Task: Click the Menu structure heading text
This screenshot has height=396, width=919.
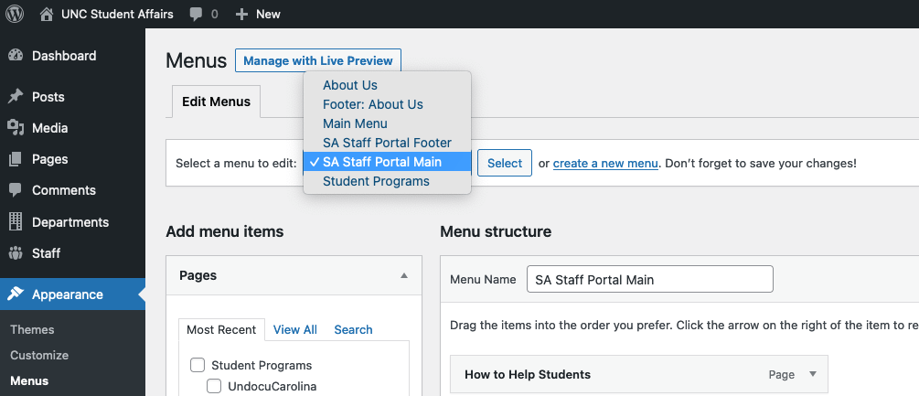Action: [496, 232]
